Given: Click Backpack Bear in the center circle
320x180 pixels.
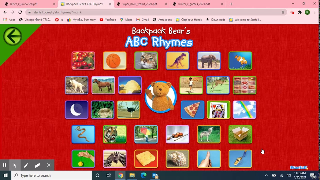Looking at the screenshot, I should pos(160,97).
